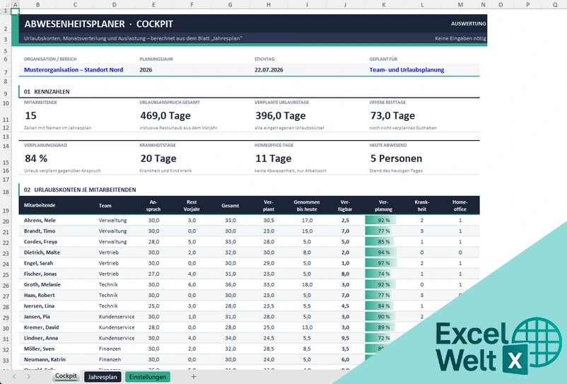Select column D header
The image size is (567, 384).
[115, 5]
